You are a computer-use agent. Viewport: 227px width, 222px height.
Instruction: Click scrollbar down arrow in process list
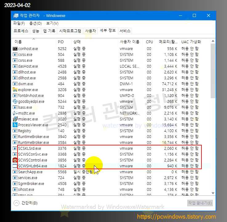click(213, 193)
